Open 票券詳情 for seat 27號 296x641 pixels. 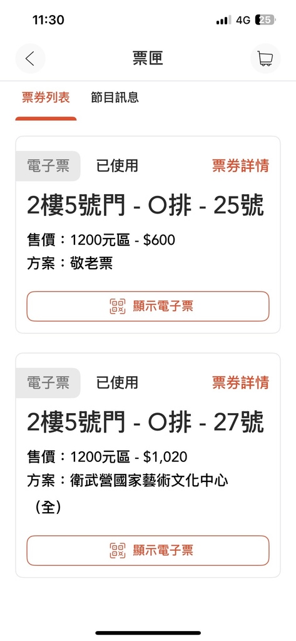click(x=240, y=382)
